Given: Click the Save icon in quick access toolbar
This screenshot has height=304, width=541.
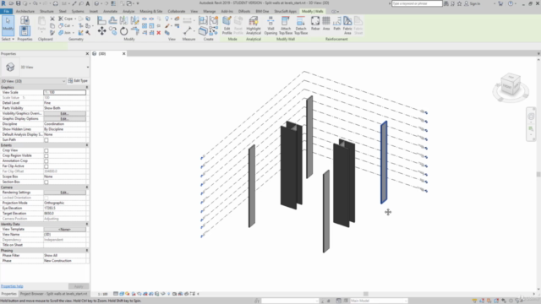Looking at the screenshot, I should [18, 3].
